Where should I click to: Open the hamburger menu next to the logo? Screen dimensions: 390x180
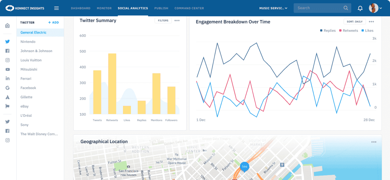click(56, 8)
